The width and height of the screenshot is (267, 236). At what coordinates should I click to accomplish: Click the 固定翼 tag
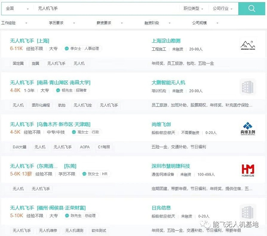[x=18, y=63]
